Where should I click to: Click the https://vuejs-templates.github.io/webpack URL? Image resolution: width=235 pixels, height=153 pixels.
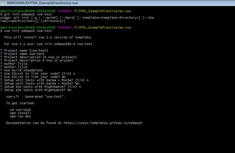coord(103,123)
